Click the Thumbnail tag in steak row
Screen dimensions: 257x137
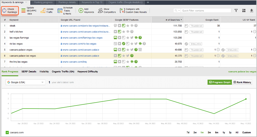coord(196,26)
